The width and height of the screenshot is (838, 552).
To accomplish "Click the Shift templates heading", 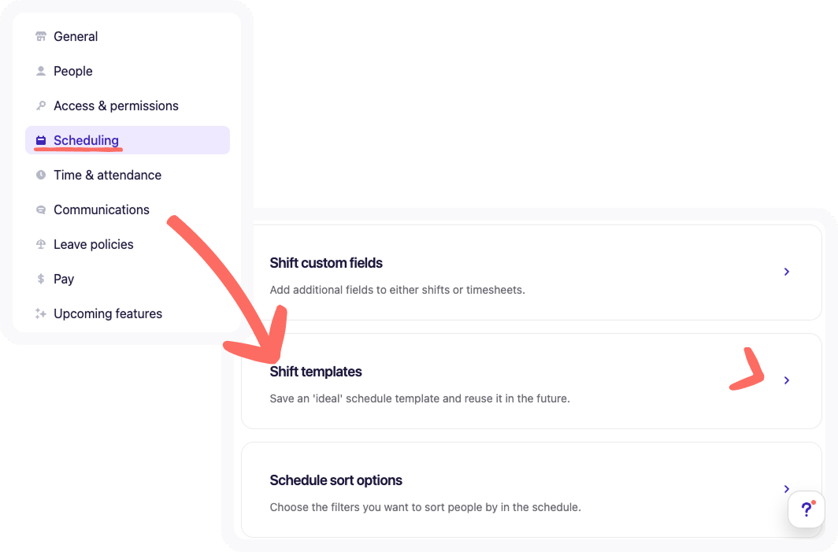I will click(x=316, y=372).
